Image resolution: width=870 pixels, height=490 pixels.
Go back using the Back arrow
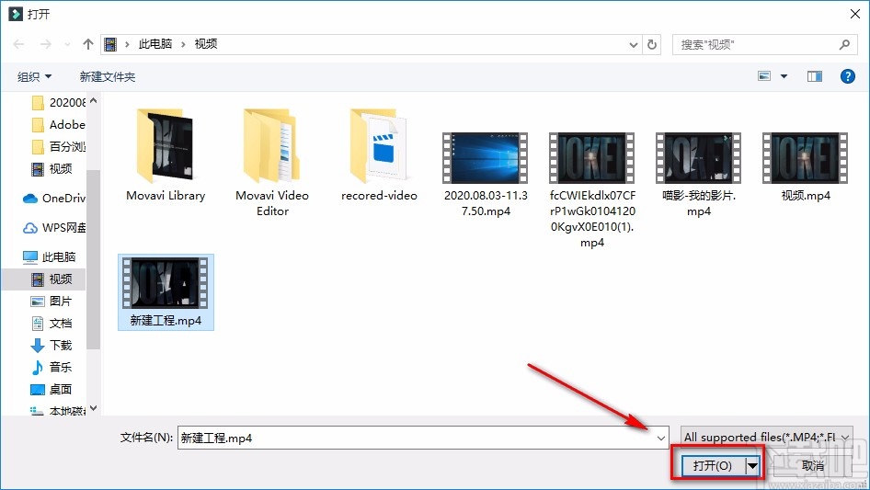19,44
